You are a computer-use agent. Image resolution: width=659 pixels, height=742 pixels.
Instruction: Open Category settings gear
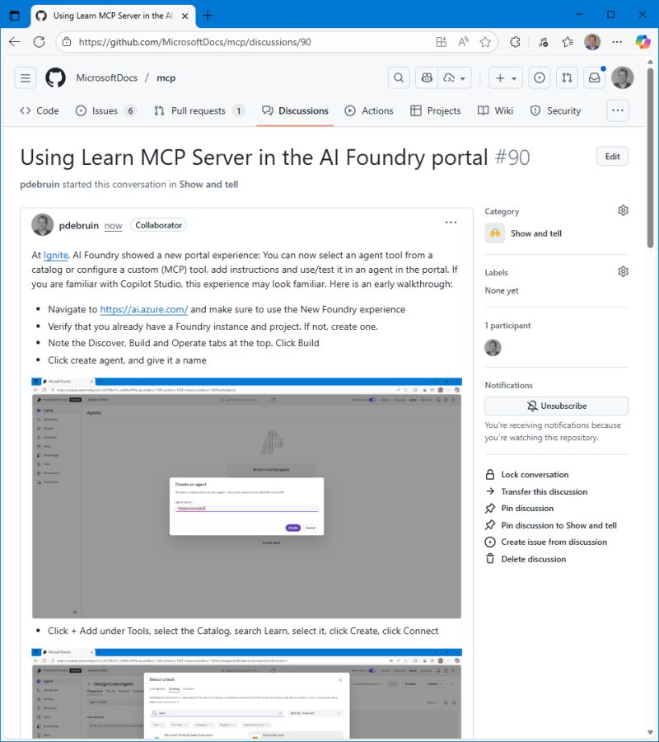(x=623, y=211)
